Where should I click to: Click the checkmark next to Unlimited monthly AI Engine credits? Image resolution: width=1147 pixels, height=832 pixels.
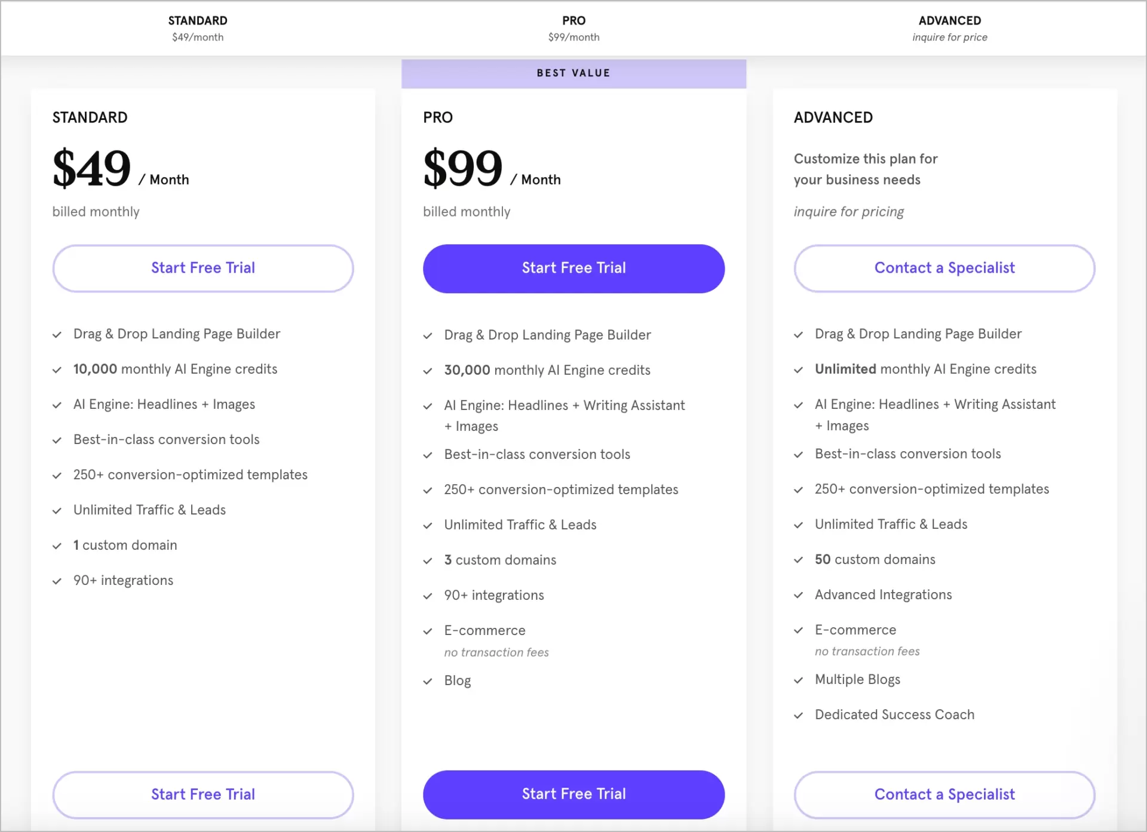pos(799,370)
